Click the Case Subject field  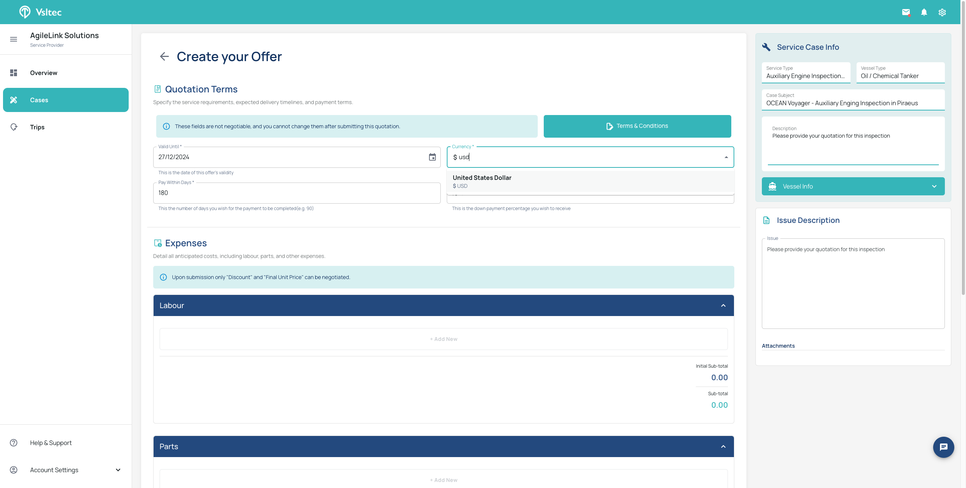point(853,100)
